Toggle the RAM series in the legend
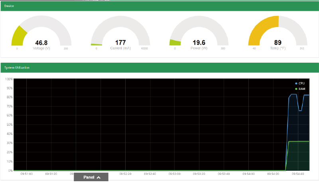 (x=301, y=89)
